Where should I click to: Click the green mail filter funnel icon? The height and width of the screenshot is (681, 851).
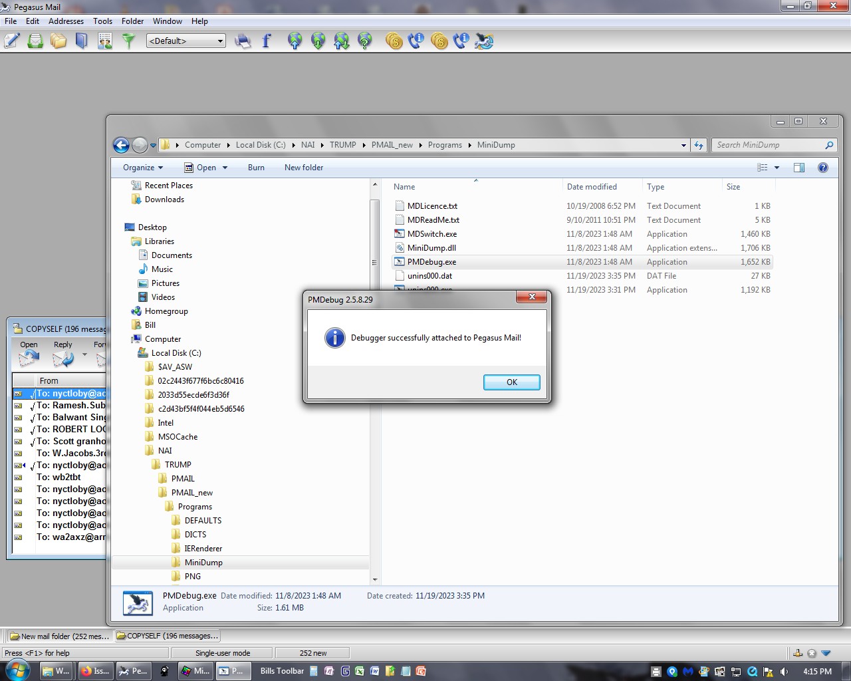(128, 41)
